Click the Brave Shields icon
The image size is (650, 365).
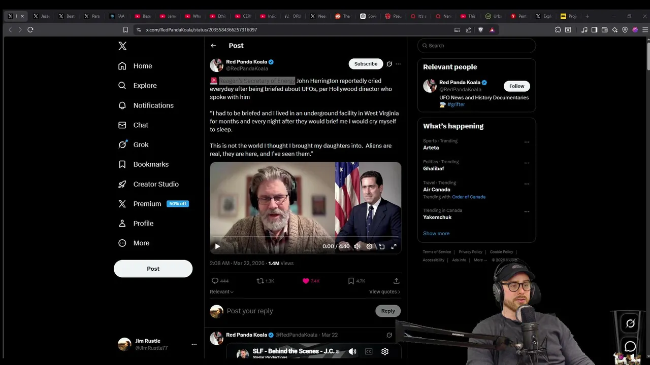(480, 30)
